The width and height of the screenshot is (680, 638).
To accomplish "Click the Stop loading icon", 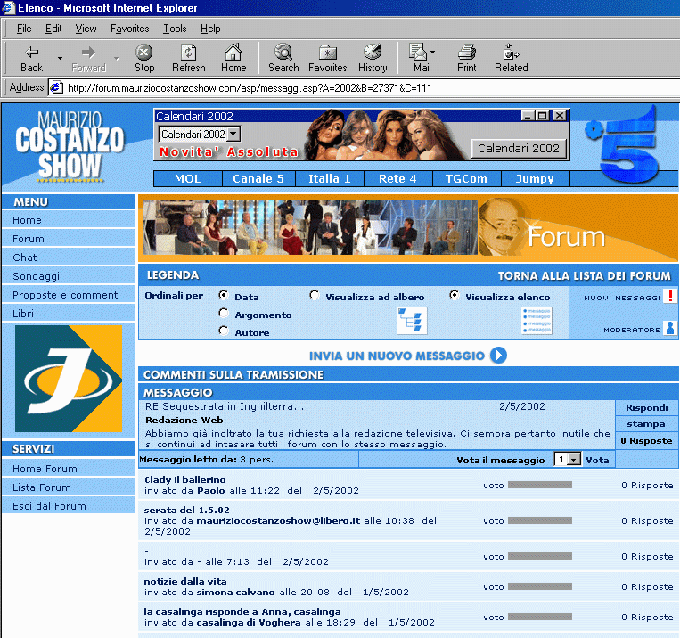I will (144, 53).
